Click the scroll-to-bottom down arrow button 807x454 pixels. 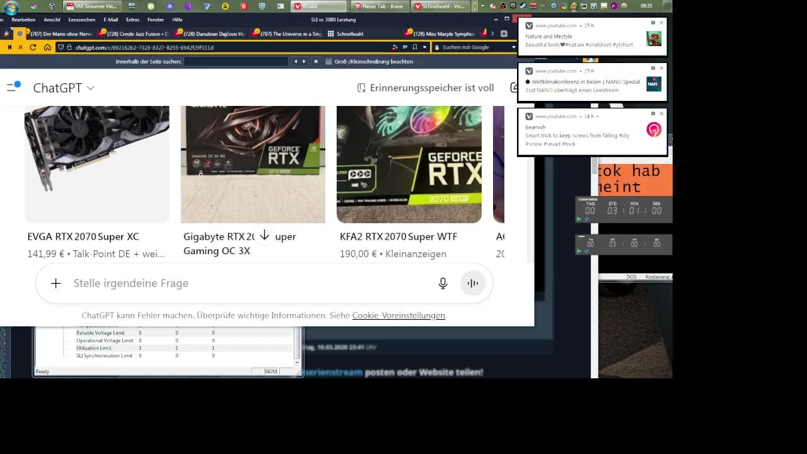click(265, 235)
